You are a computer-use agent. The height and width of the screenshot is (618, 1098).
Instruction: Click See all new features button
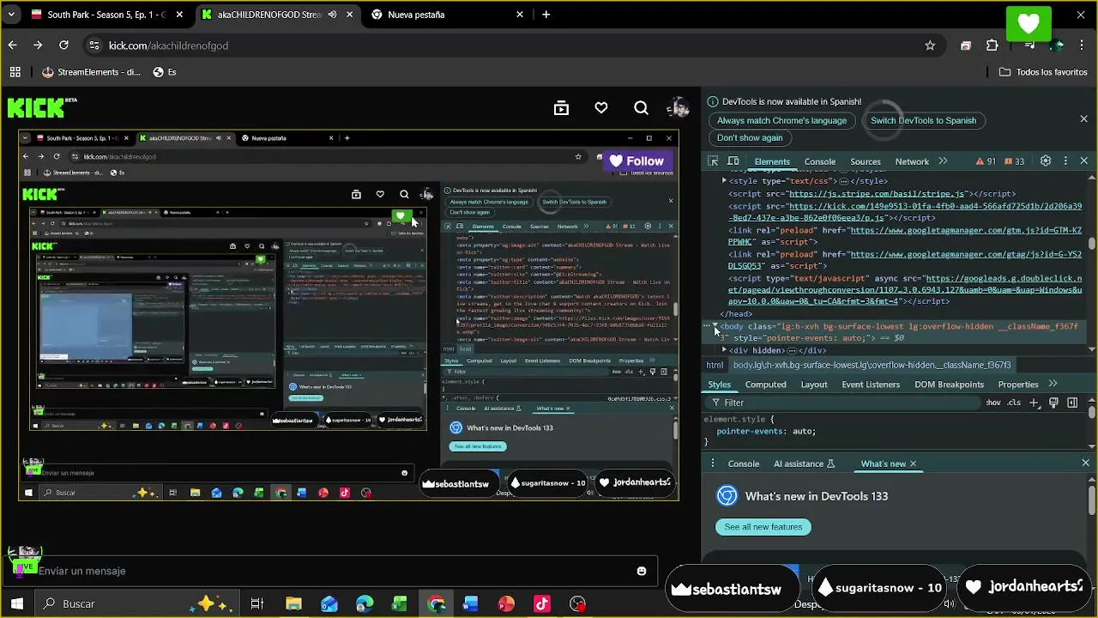[x=763, y=527]
